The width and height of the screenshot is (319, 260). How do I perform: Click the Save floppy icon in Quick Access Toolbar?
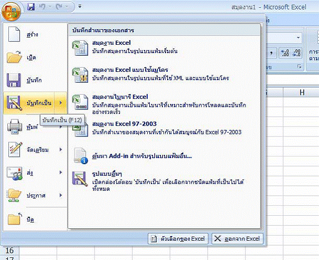click(x=31, y=7)
